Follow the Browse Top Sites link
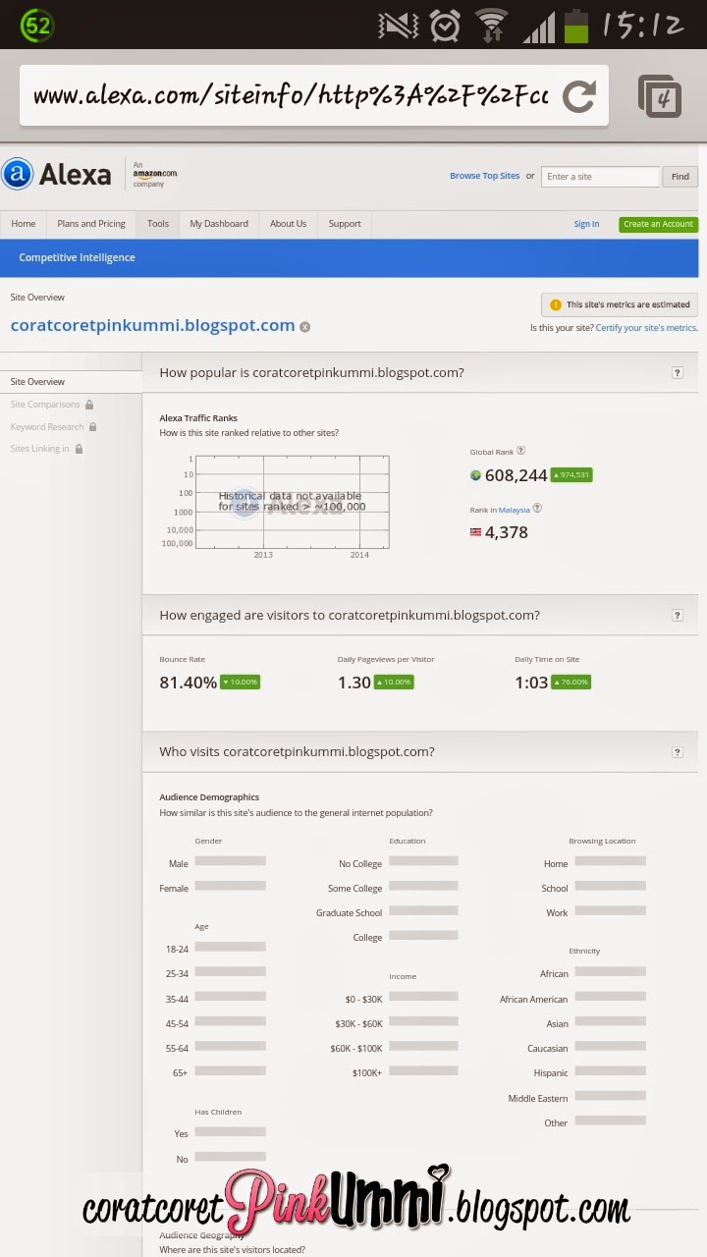This screenshot has width=707, height=1257. (x=484, y=177)
